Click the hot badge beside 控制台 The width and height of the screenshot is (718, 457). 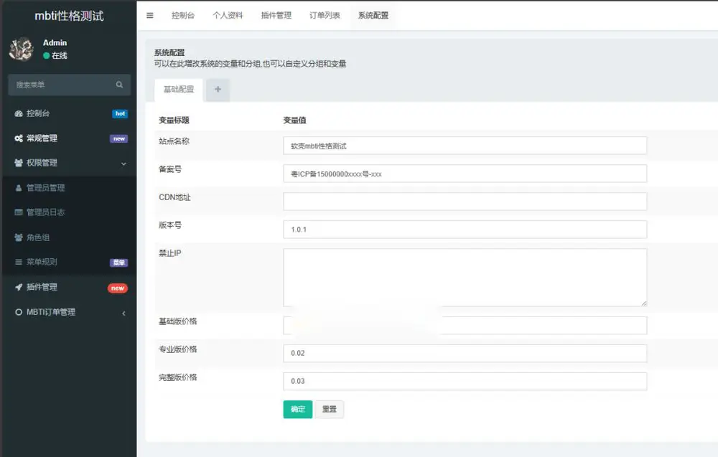pyautogui.click(x=120, y=113)
